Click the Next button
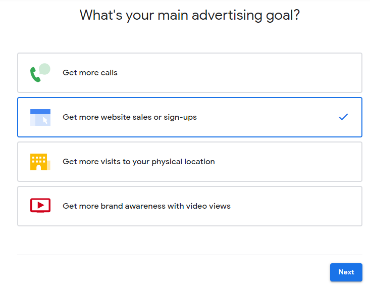Screen dimensions: 370x286 (x=346, y=272)
